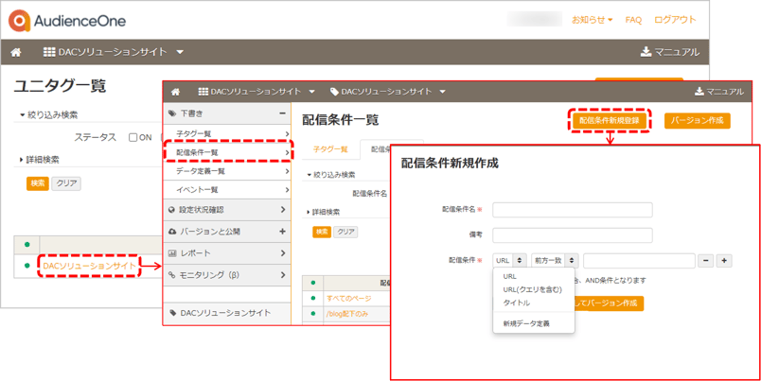Click the 備考 input field
761x381 pixels.
[x=573, y=235]
